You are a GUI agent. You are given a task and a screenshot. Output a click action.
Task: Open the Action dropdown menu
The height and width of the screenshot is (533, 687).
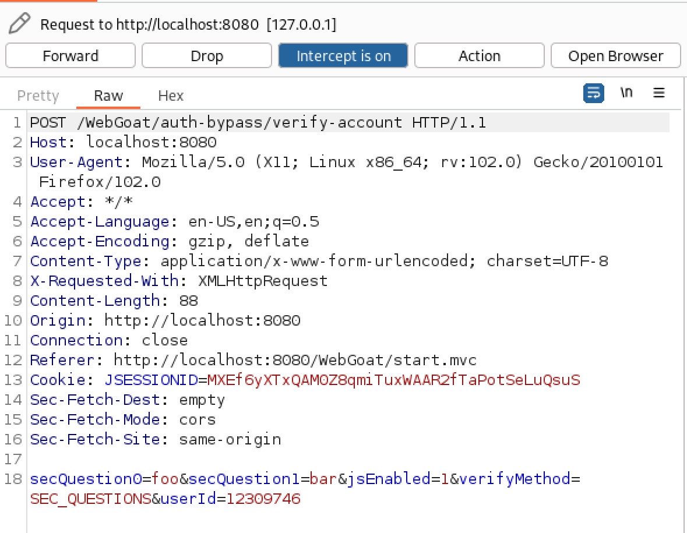(x=479, y=56)
